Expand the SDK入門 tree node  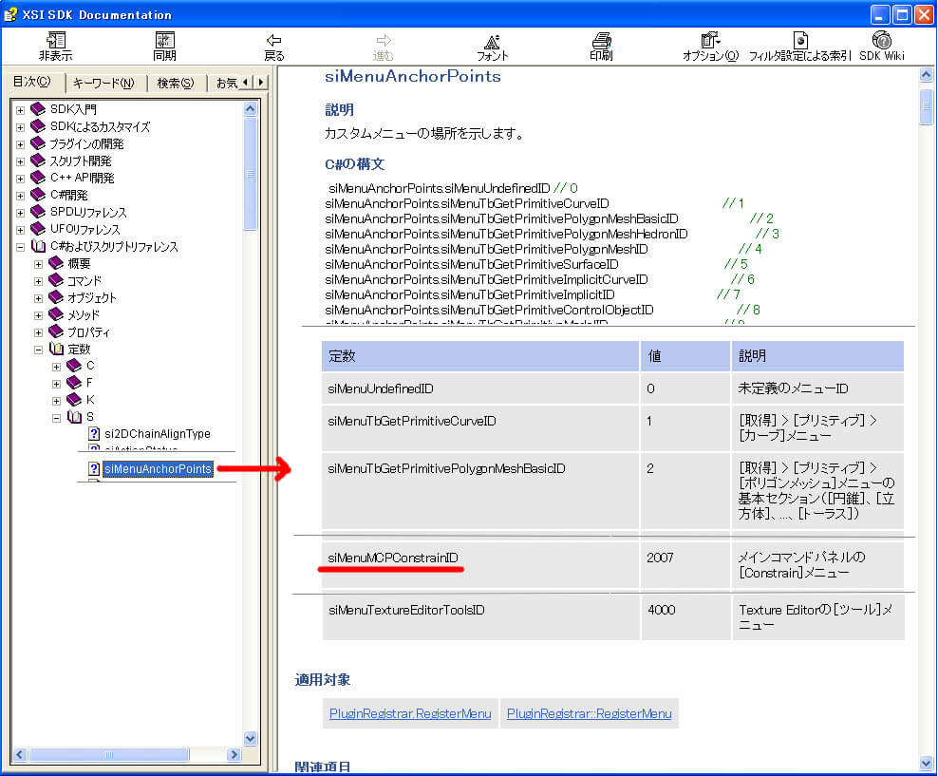pos(20,110)
